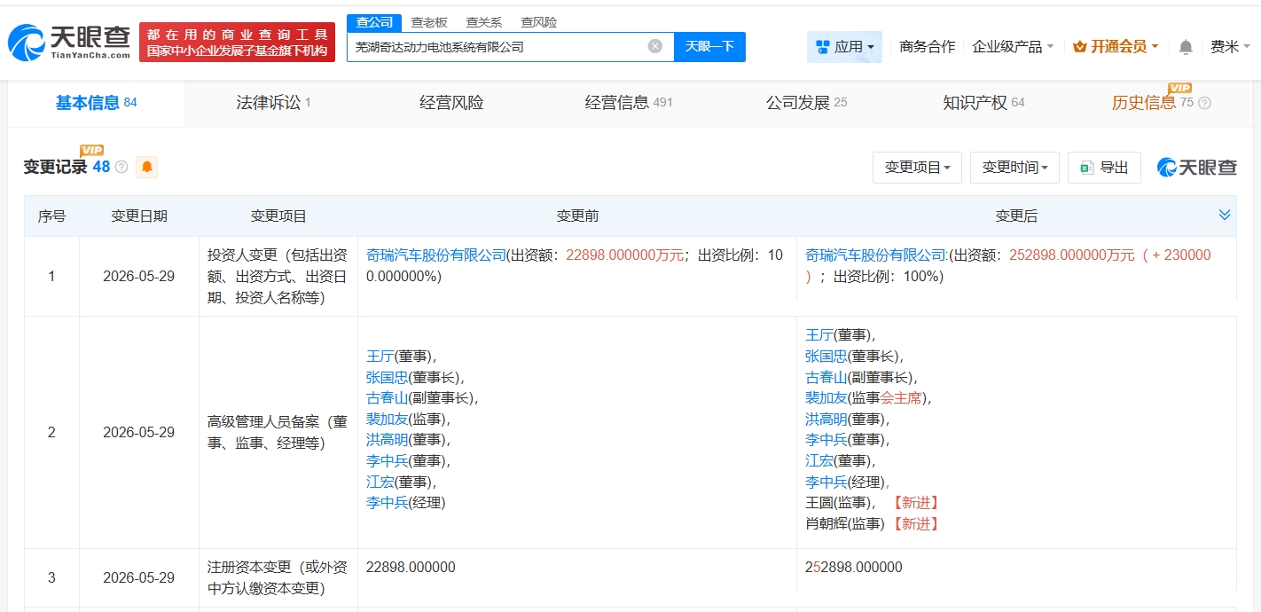Click the 肖朝辉(监事) new entry text

(x=845, y=523)
